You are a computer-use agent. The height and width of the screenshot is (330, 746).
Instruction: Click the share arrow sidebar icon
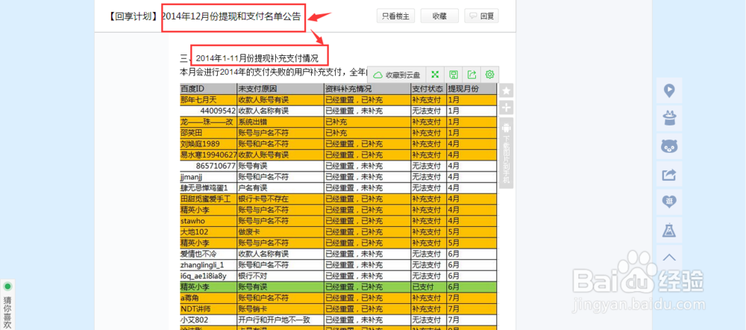click(x=669, y=174)
